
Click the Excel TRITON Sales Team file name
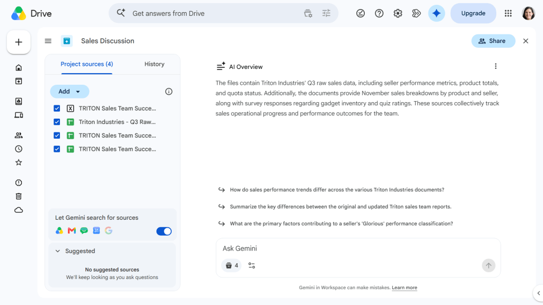[x=117, y=108]
